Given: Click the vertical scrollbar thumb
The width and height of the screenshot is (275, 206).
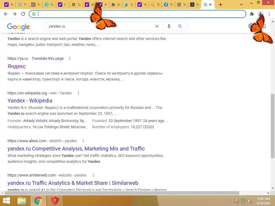Looking at the screenshot, I should click(x=273, y=126).
